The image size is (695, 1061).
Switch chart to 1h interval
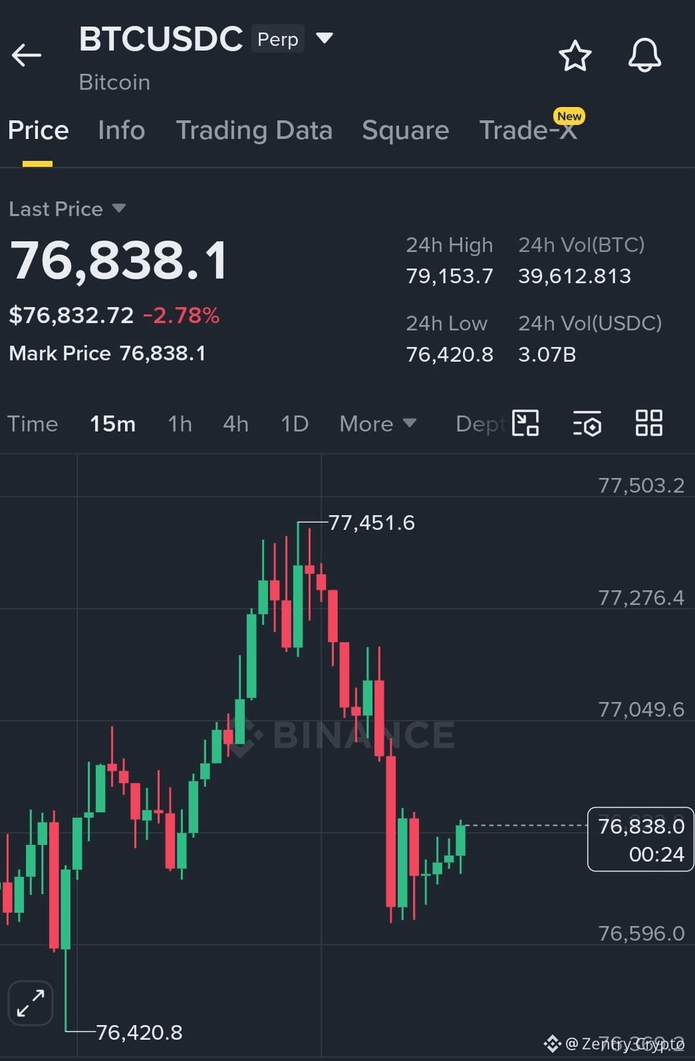tap(180, 423)
